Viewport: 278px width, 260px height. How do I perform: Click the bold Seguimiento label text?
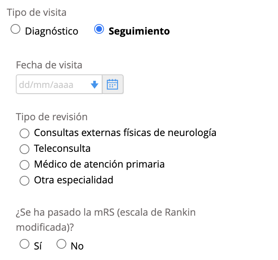click(139, 31)
